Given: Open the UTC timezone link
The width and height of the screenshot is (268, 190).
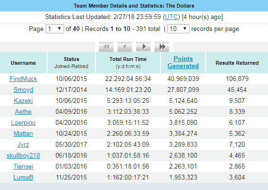Looking at the screenshot, I should tap(171, 17).
